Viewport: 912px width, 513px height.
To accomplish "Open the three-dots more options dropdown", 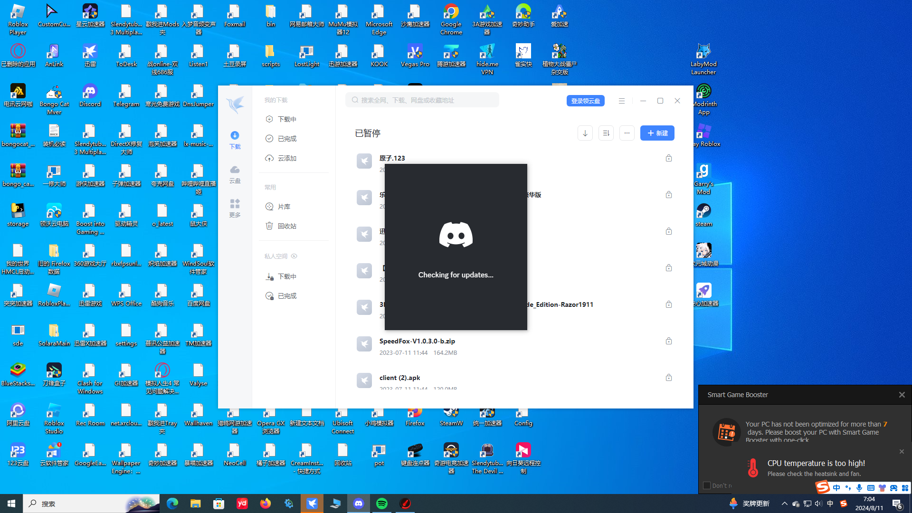I will click(x=627, y=133).
